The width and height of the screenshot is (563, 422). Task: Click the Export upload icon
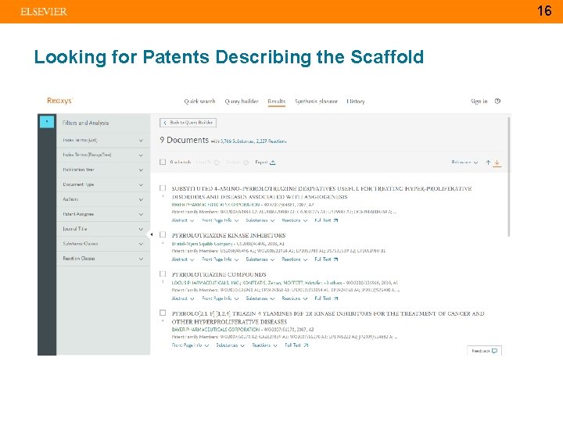coord(273,163)
